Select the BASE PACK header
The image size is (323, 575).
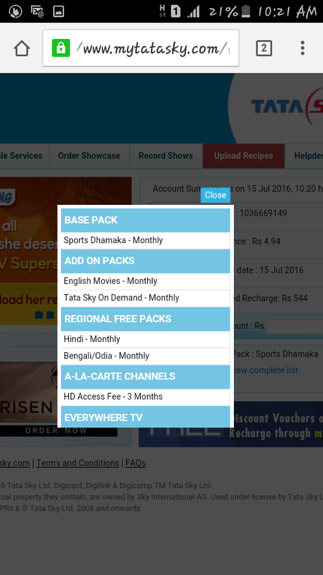pos(146,220)
